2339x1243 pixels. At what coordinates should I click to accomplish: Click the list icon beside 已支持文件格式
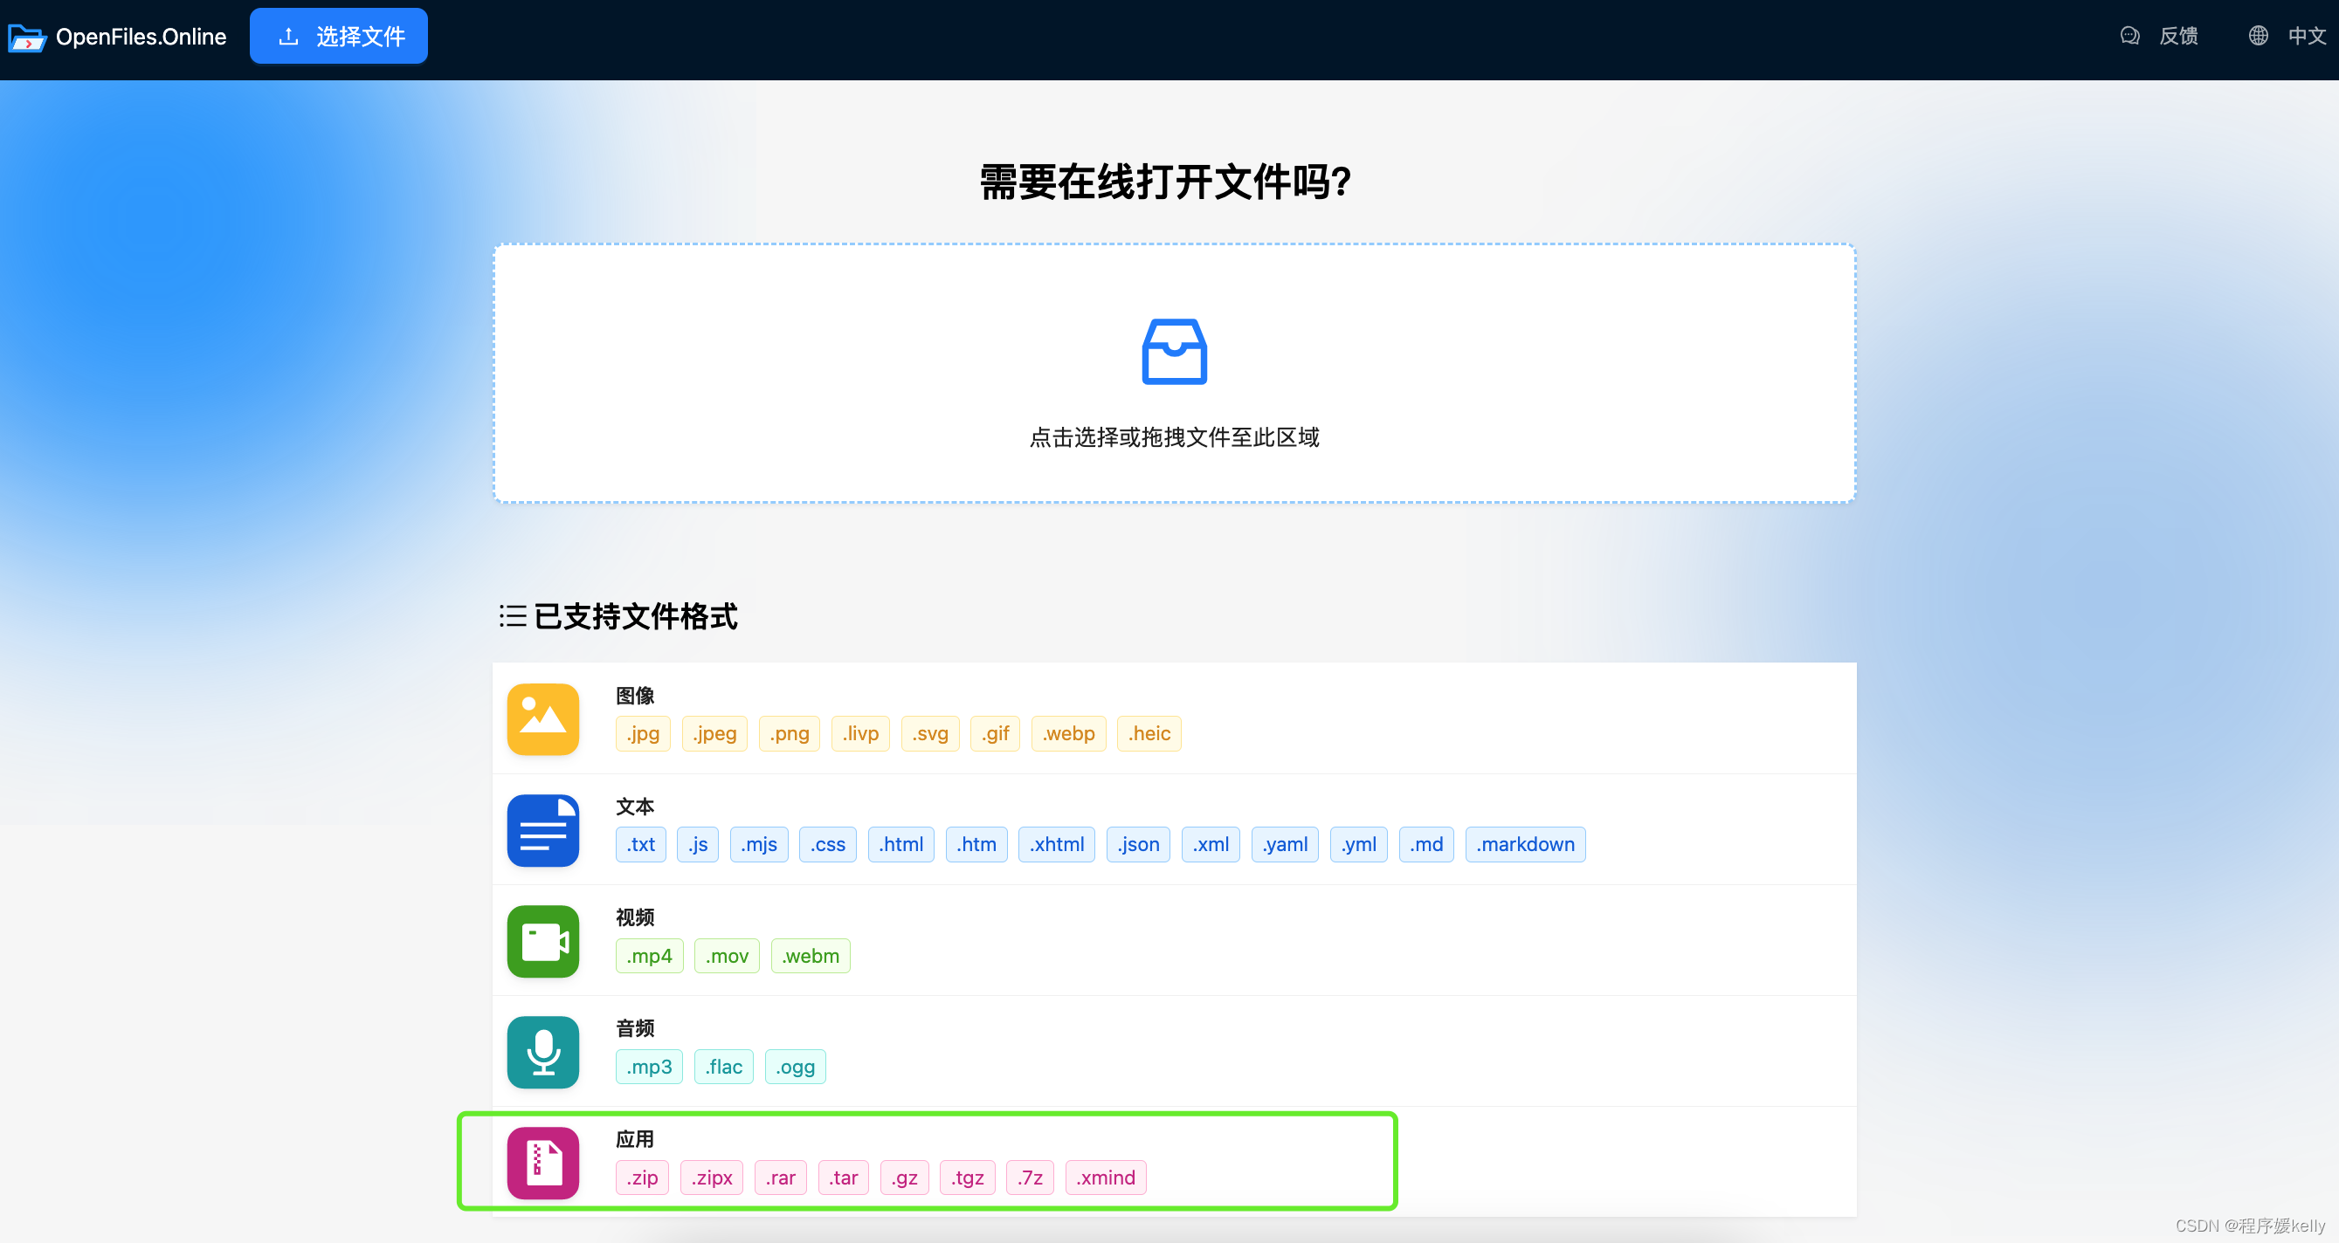(512, 616)
